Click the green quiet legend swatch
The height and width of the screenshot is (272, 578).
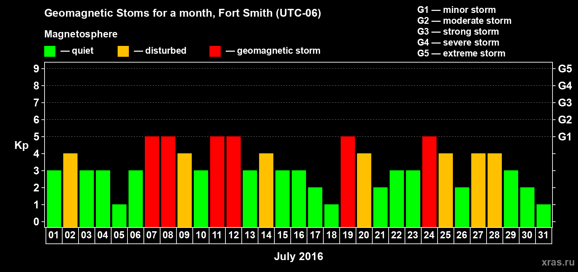tap(50, 51)
